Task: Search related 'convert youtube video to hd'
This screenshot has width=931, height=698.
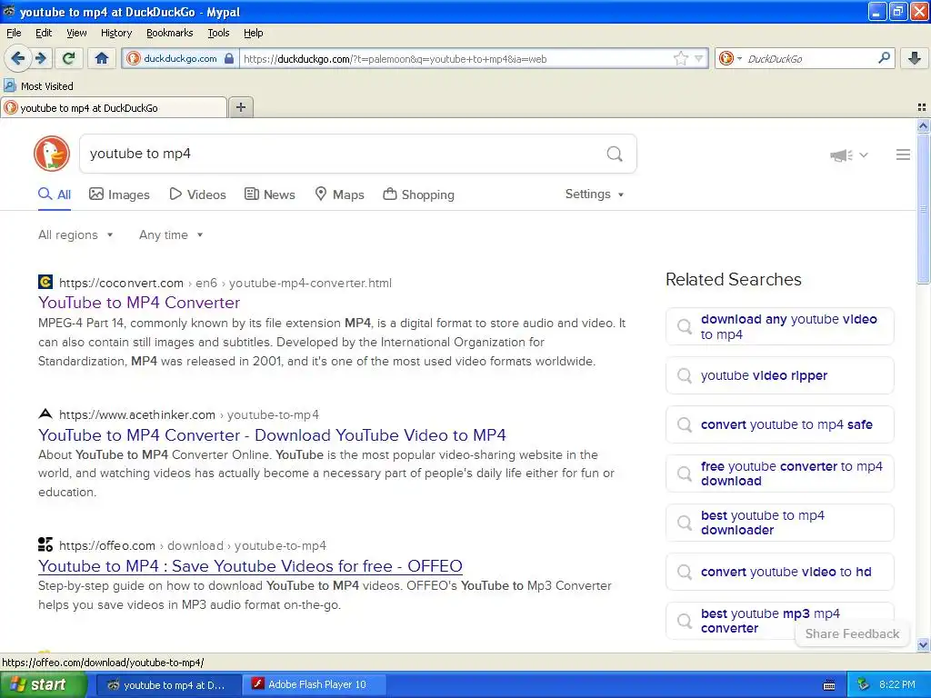Action: click(779, 573)
